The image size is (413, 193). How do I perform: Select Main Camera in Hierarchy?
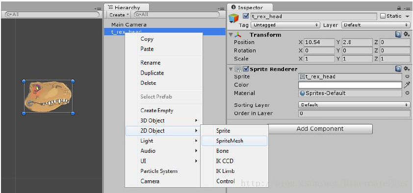pyautogui.click(x=129, y=24)
